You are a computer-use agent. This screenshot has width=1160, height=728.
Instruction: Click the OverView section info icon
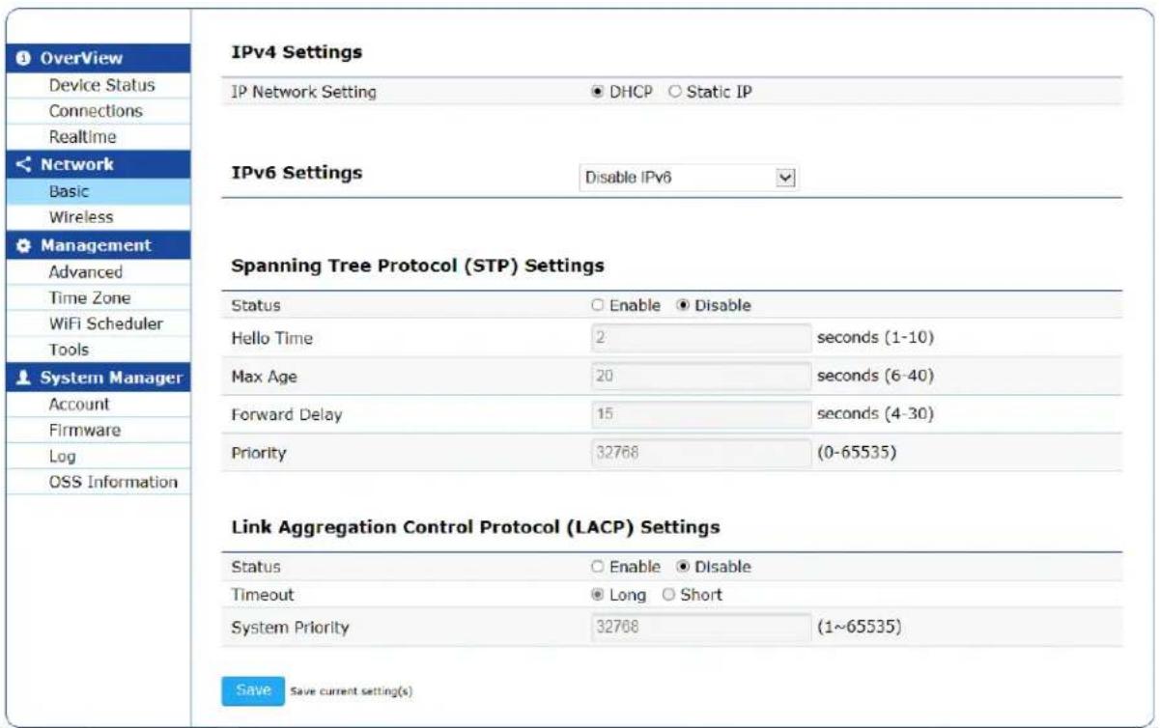click(x=24, y=59)
